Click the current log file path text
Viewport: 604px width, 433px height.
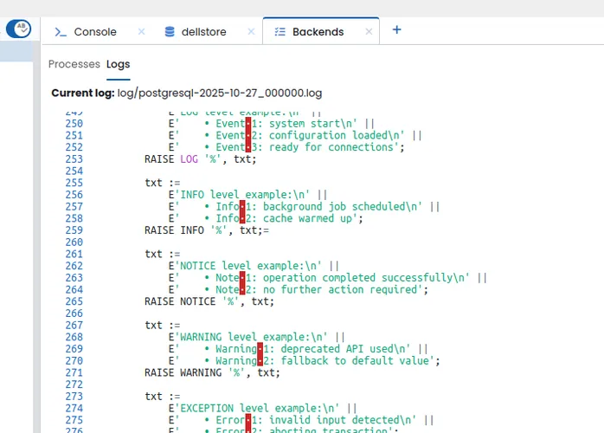click(220, 93)
